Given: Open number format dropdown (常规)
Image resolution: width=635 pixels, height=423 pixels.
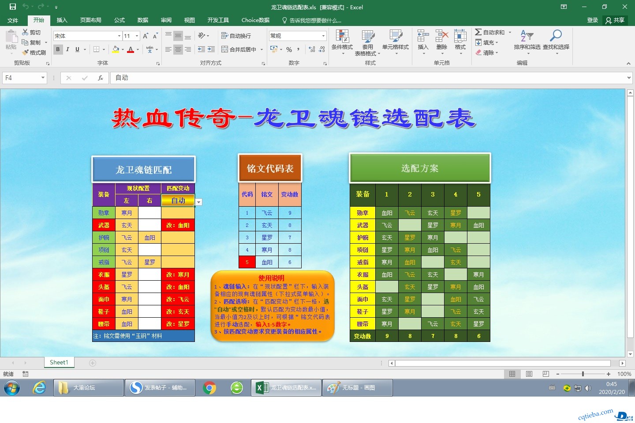Looking at the screenshot, I should (x=323, y=36).
